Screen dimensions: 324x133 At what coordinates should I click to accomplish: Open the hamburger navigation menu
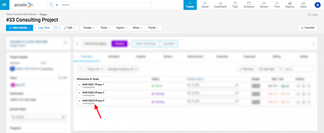click(4, 5)
